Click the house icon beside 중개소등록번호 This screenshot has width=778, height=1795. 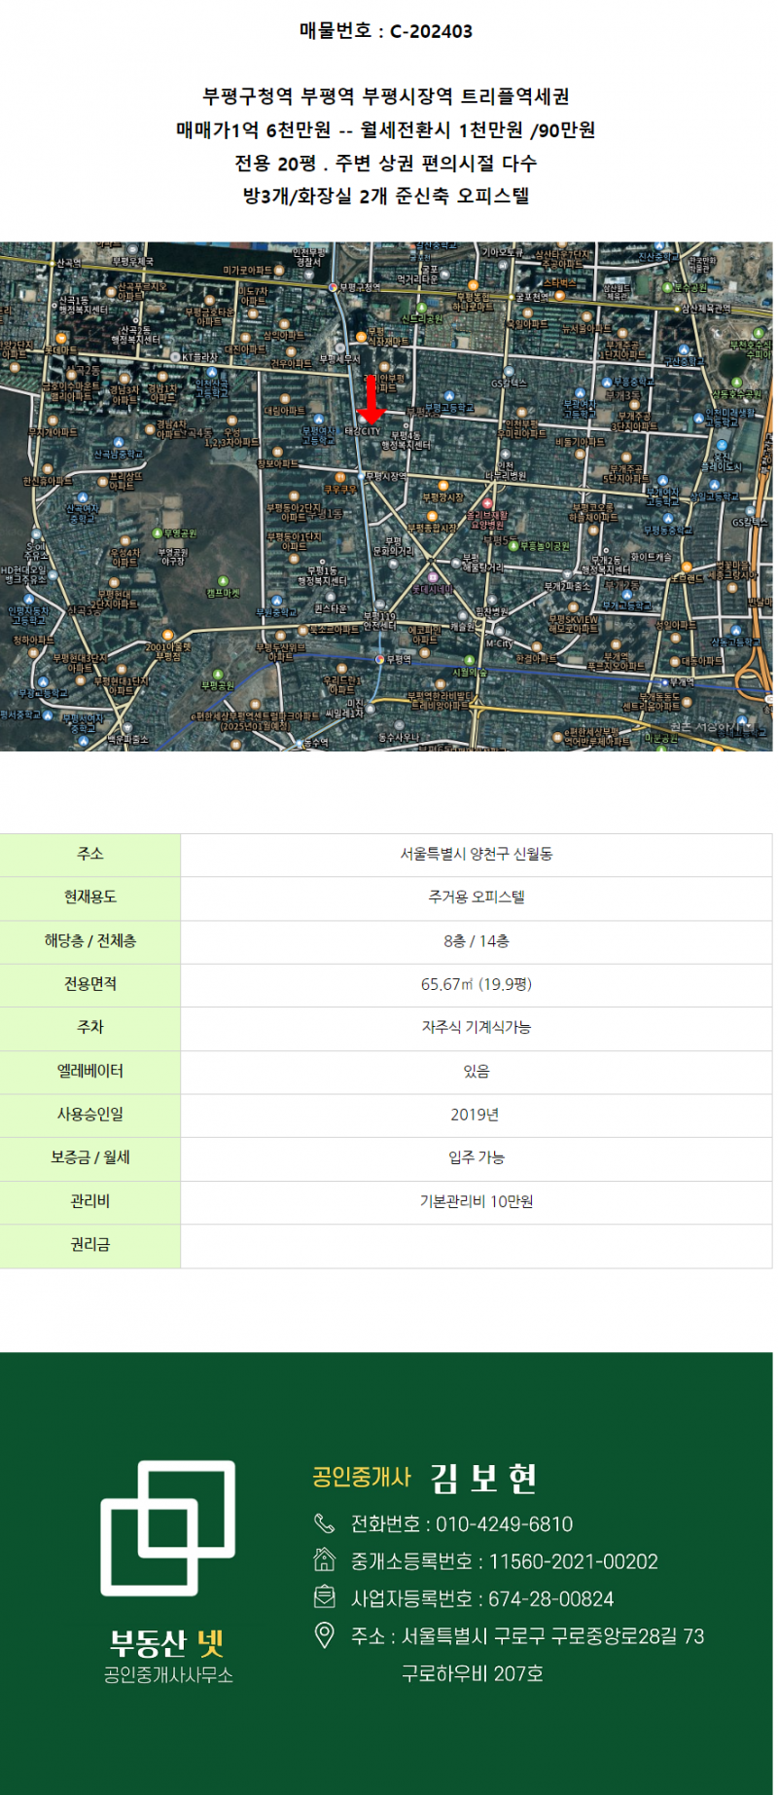[x=324, y=1560]
